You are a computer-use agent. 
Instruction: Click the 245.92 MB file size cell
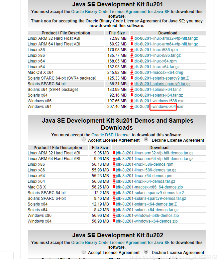117,73
